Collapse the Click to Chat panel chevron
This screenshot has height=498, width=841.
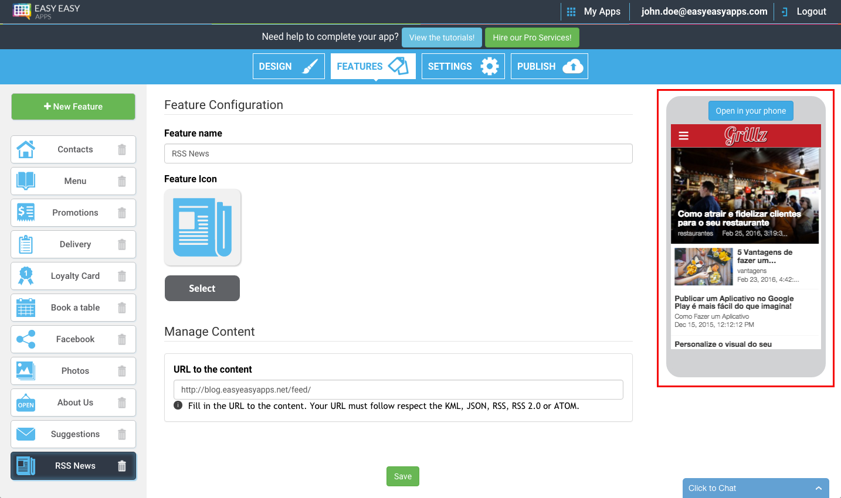coord(819,488)
